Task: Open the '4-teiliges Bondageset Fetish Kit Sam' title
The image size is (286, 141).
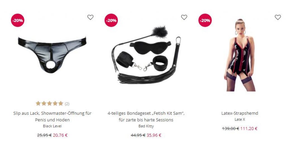Action: coord(146,116)
